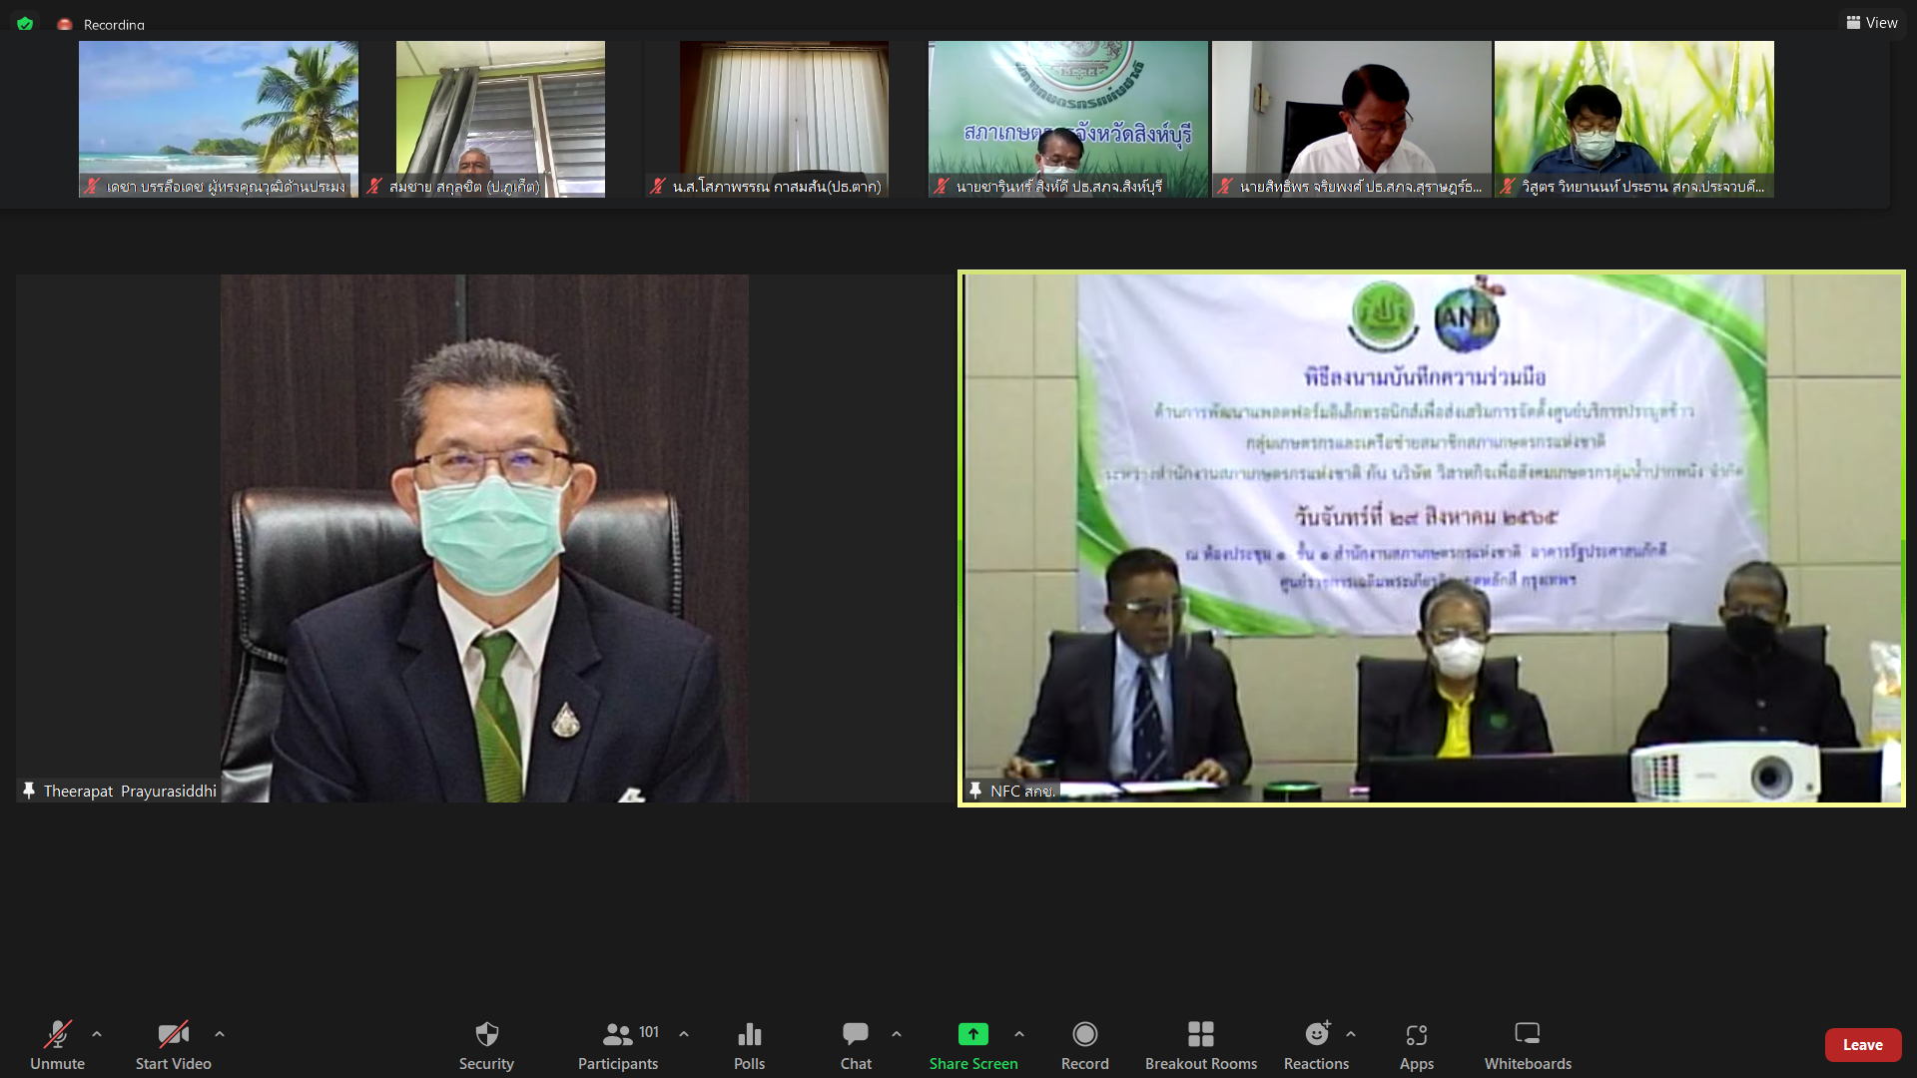Open the Chat bubble icon
1917x1078 pixels.
tap(856, 1034)
